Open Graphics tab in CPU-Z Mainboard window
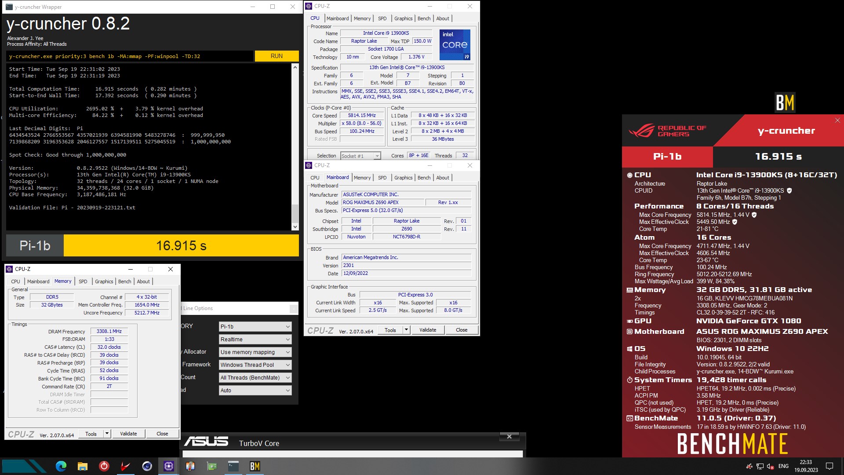 (403, 178)
